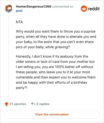This screenshot has width=104, height=123.
Task: Click the reply arrow icon
Action: (33, 104)
